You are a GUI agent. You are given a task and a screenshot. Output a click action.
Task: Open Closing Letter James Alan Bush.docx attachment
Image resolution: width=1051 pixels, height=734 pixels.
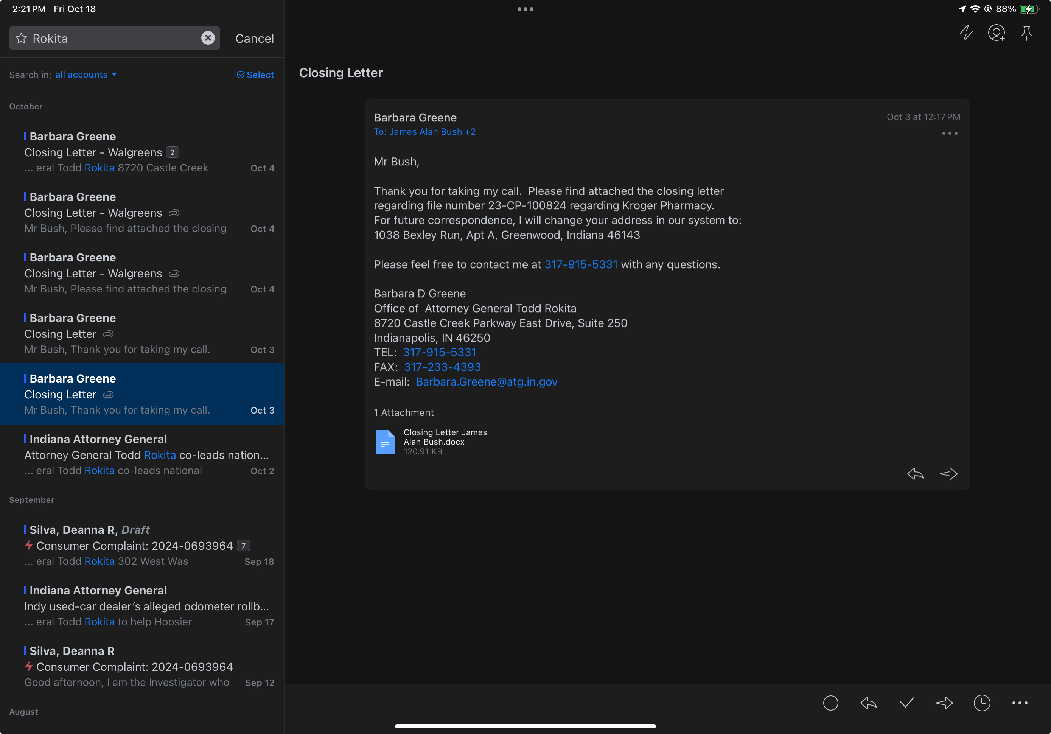coord(430,442)
